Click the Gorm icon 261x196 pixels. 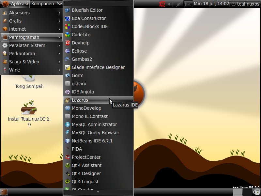point(68,75)
